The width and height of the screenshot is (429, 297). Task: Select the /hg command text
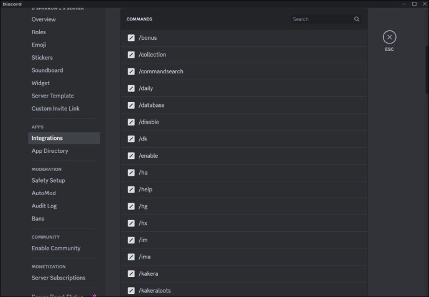click(x=143, y=206)
